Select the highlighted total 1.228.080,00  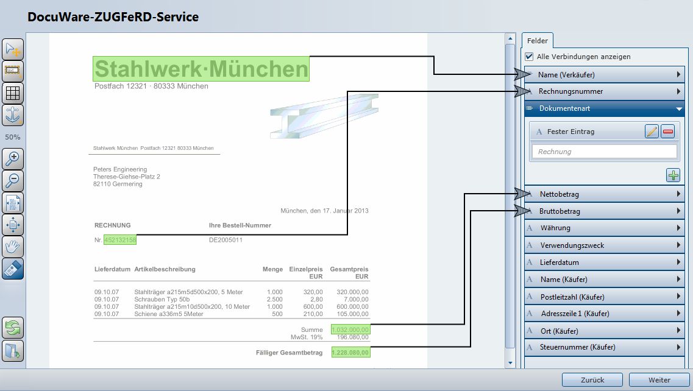pyautogui.click(x=350, y=353)
